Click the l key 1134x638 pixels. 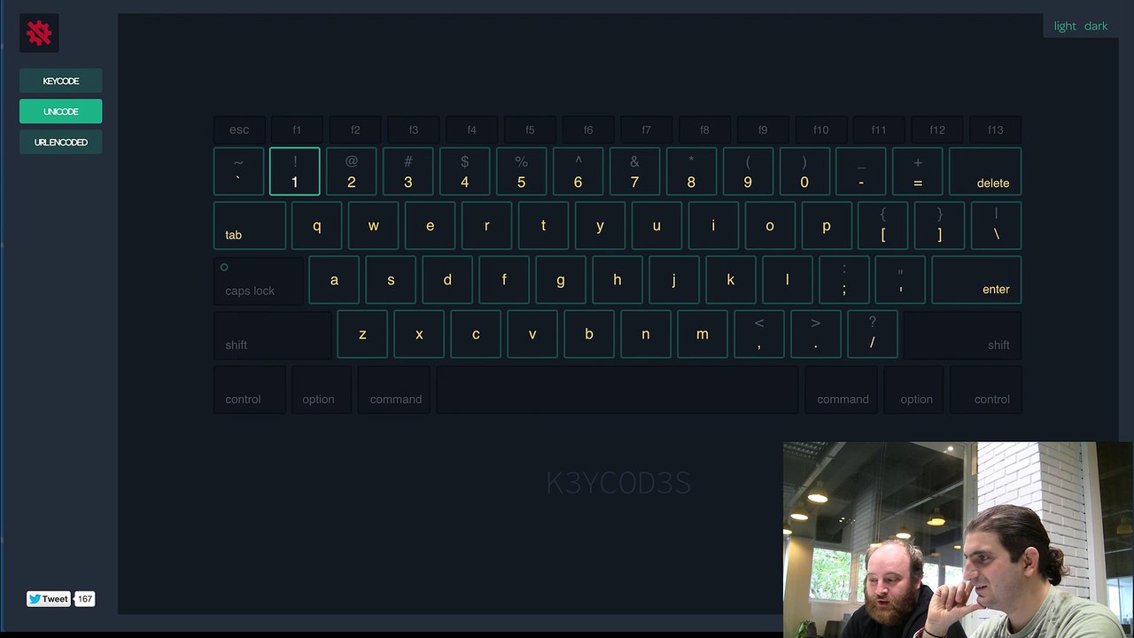[x=788, y=280]
